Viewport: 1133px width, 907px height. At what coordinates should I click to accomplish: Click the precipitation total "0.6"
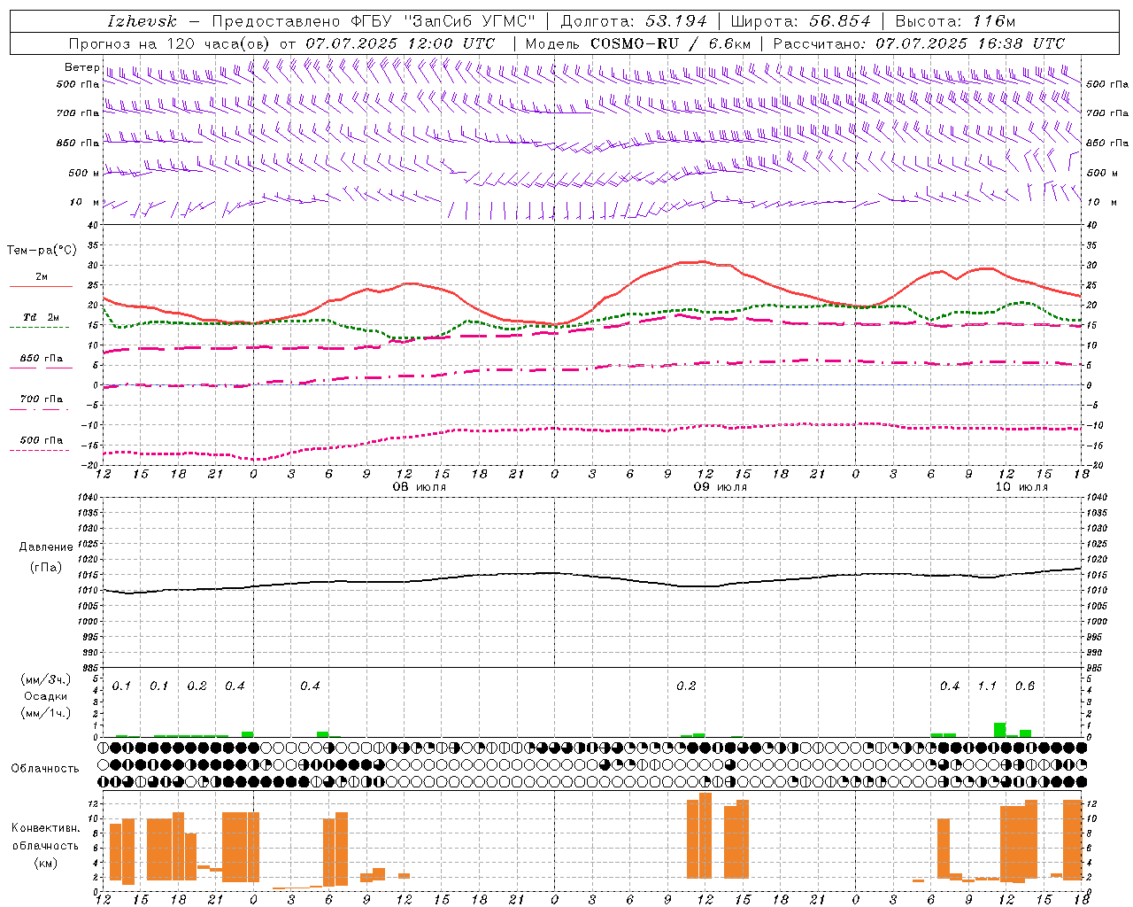pos(1025,686)
